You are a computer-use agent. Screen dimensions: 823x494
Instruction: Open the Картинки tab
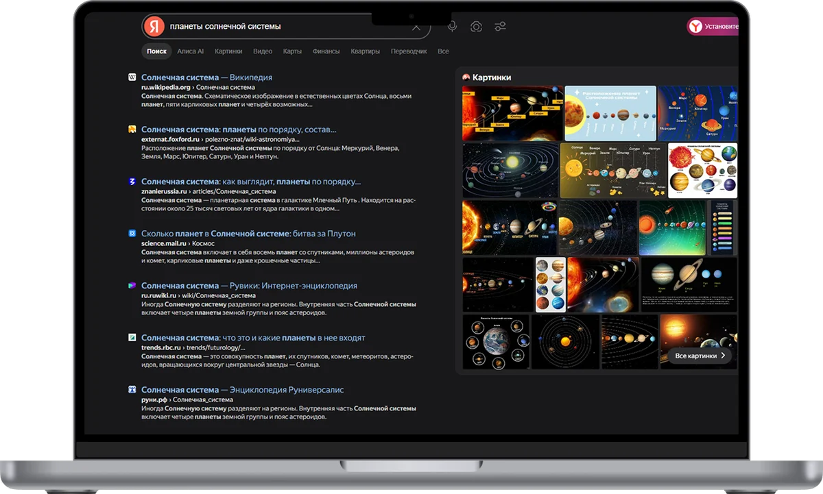tap(228, 51)
